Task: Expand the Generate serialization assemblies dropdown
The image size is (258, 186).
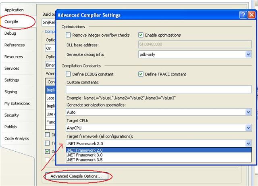Action: point(248,112)
